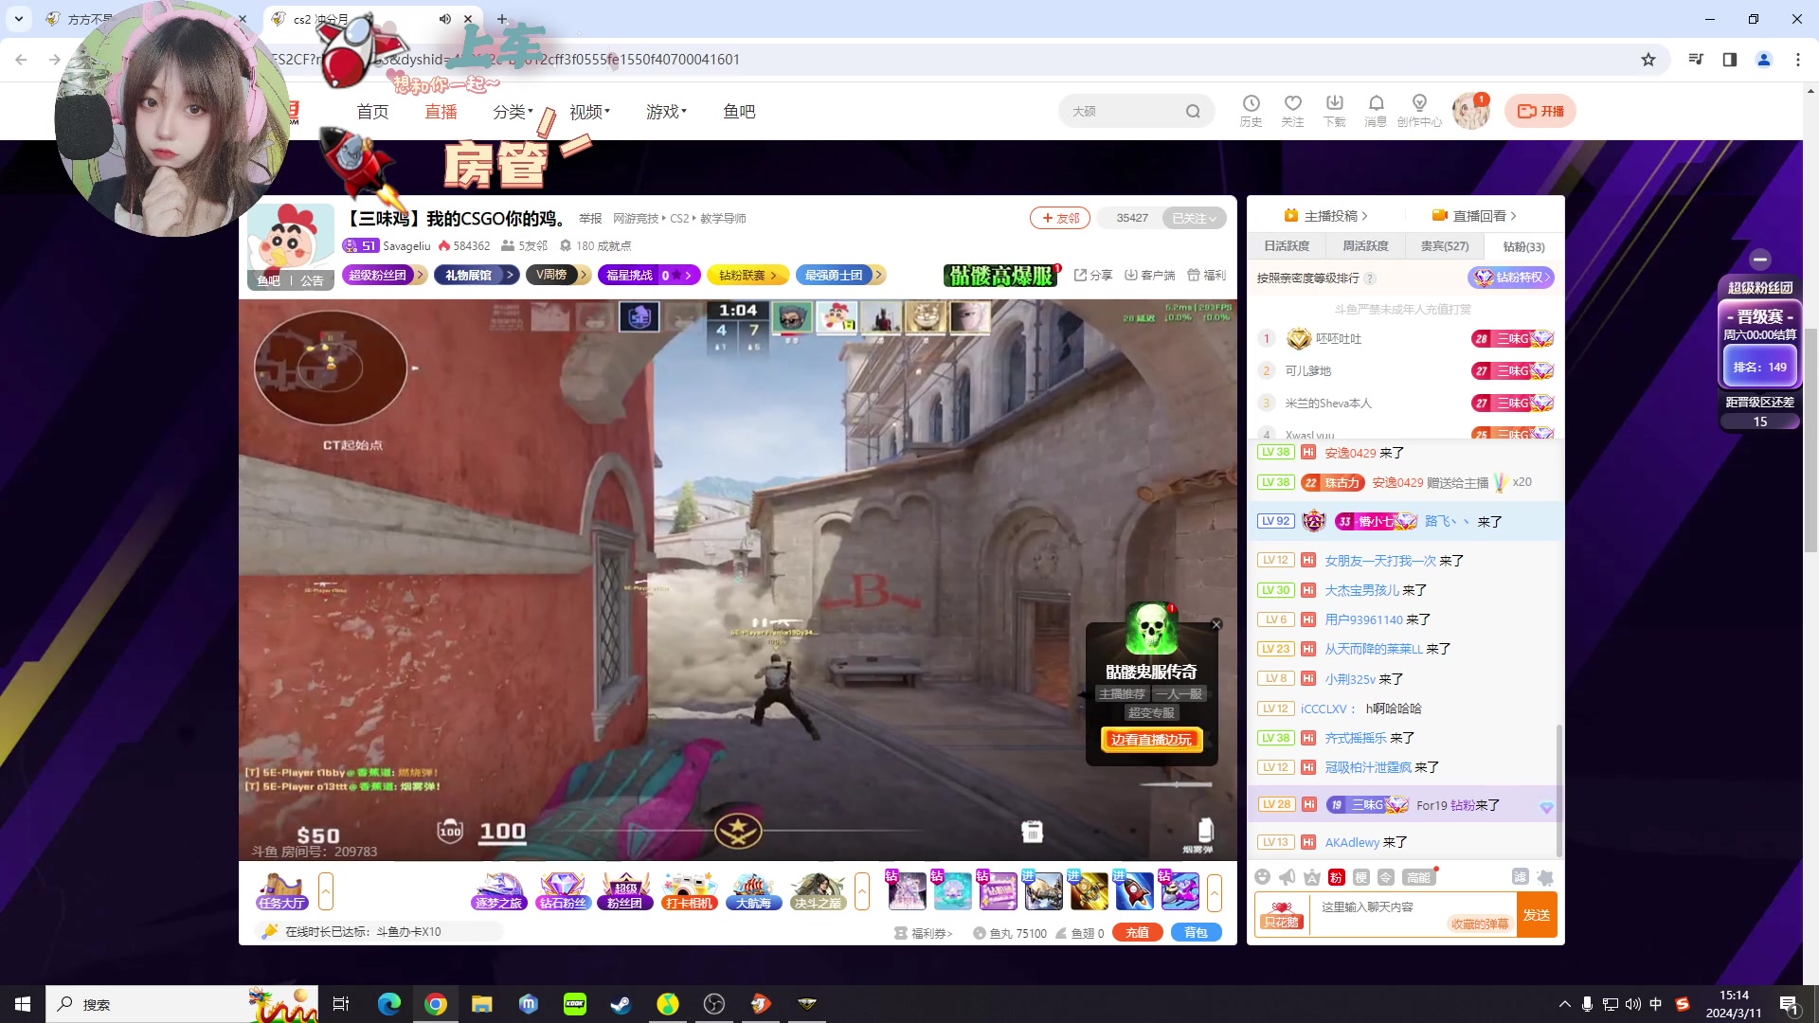This screenshot has width=1819, height=1023.
Task: Open Microsoft Edge from the taskbar
Action: point(389,1004)
